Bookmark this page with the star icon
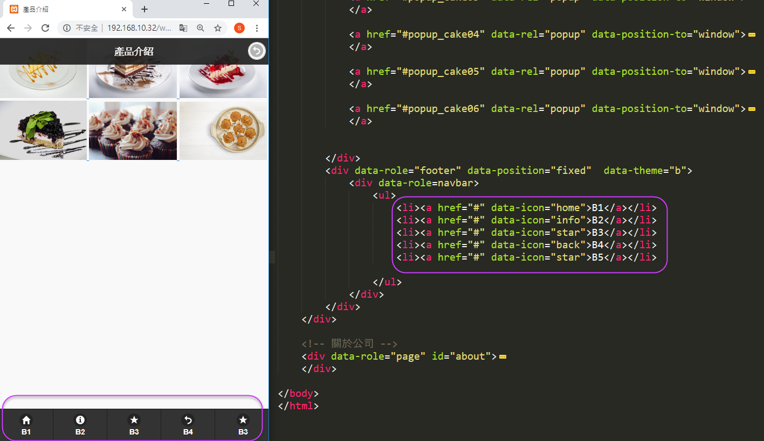The width and height of the screenshot is (764, 441). pyautogui.click(x=218, y=28)
